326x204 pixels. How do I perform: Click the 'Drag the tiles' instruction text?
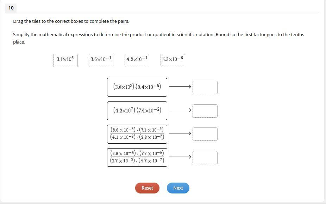coord(71,21)
